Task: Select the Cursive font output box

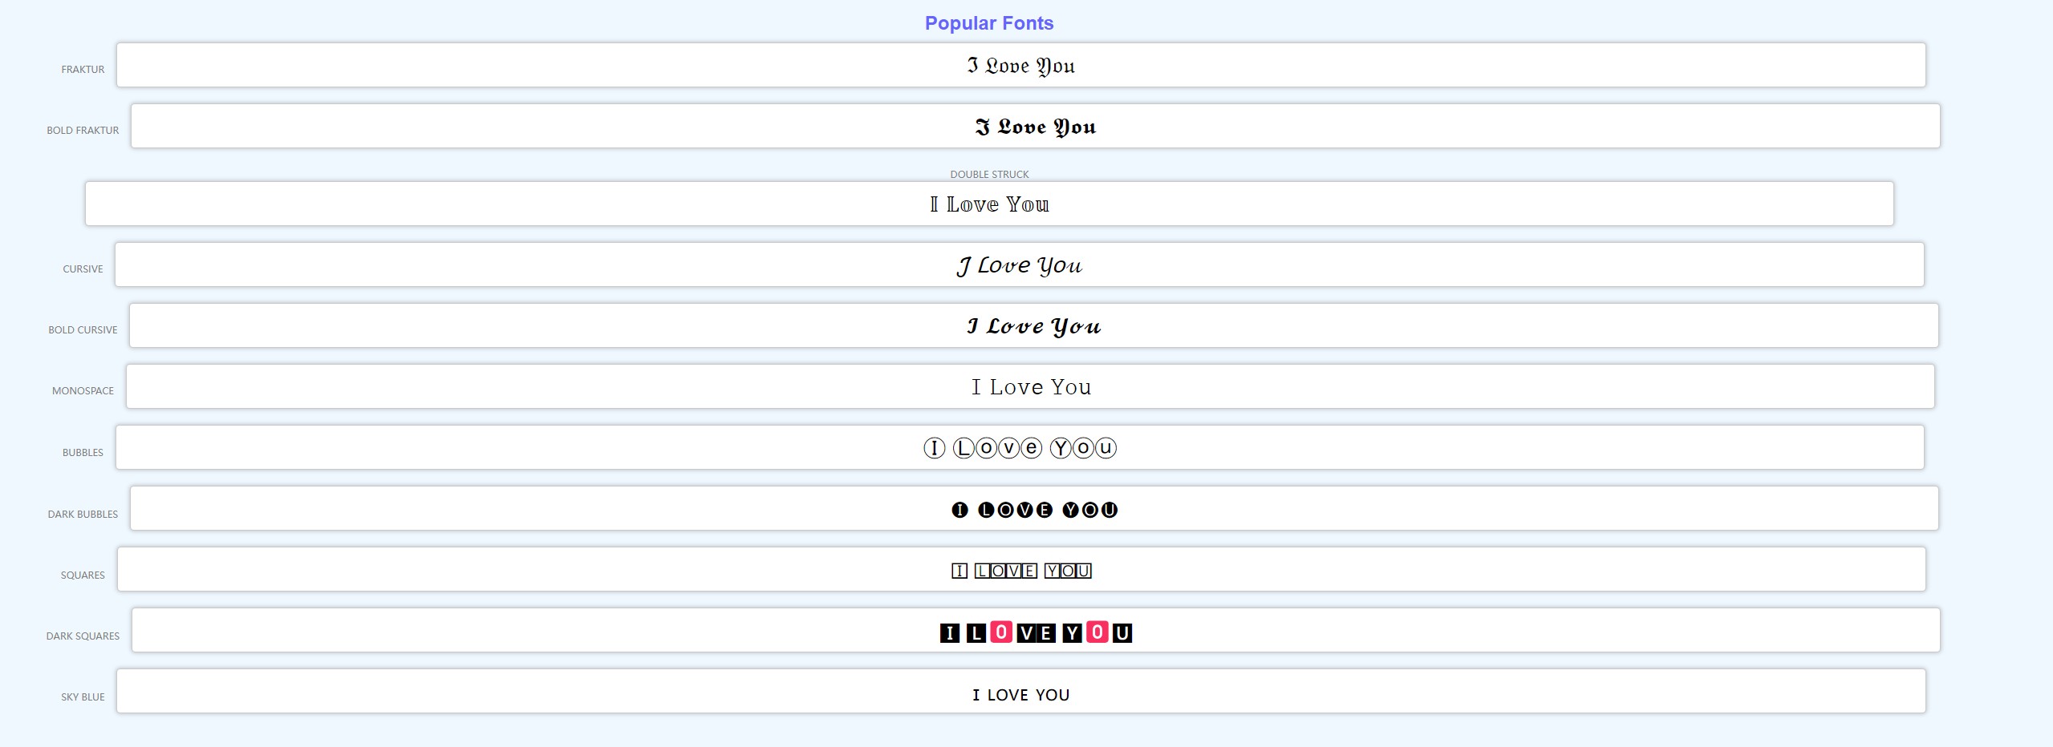Action: click(1019, 265)
